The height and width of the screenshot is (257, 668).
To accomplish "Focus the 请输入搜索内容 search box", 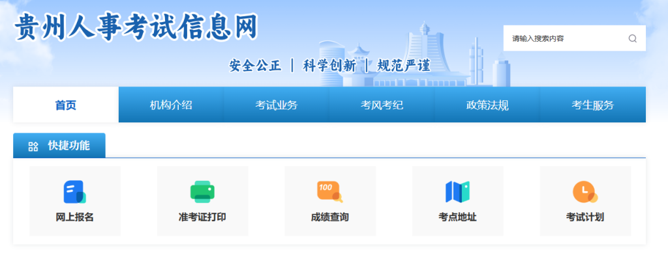I will point(574,38).
